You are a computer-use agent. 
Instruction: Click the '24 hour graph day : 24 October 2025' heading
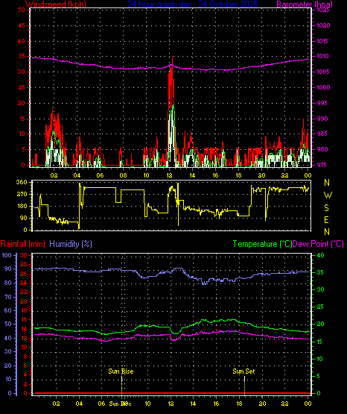193,4
